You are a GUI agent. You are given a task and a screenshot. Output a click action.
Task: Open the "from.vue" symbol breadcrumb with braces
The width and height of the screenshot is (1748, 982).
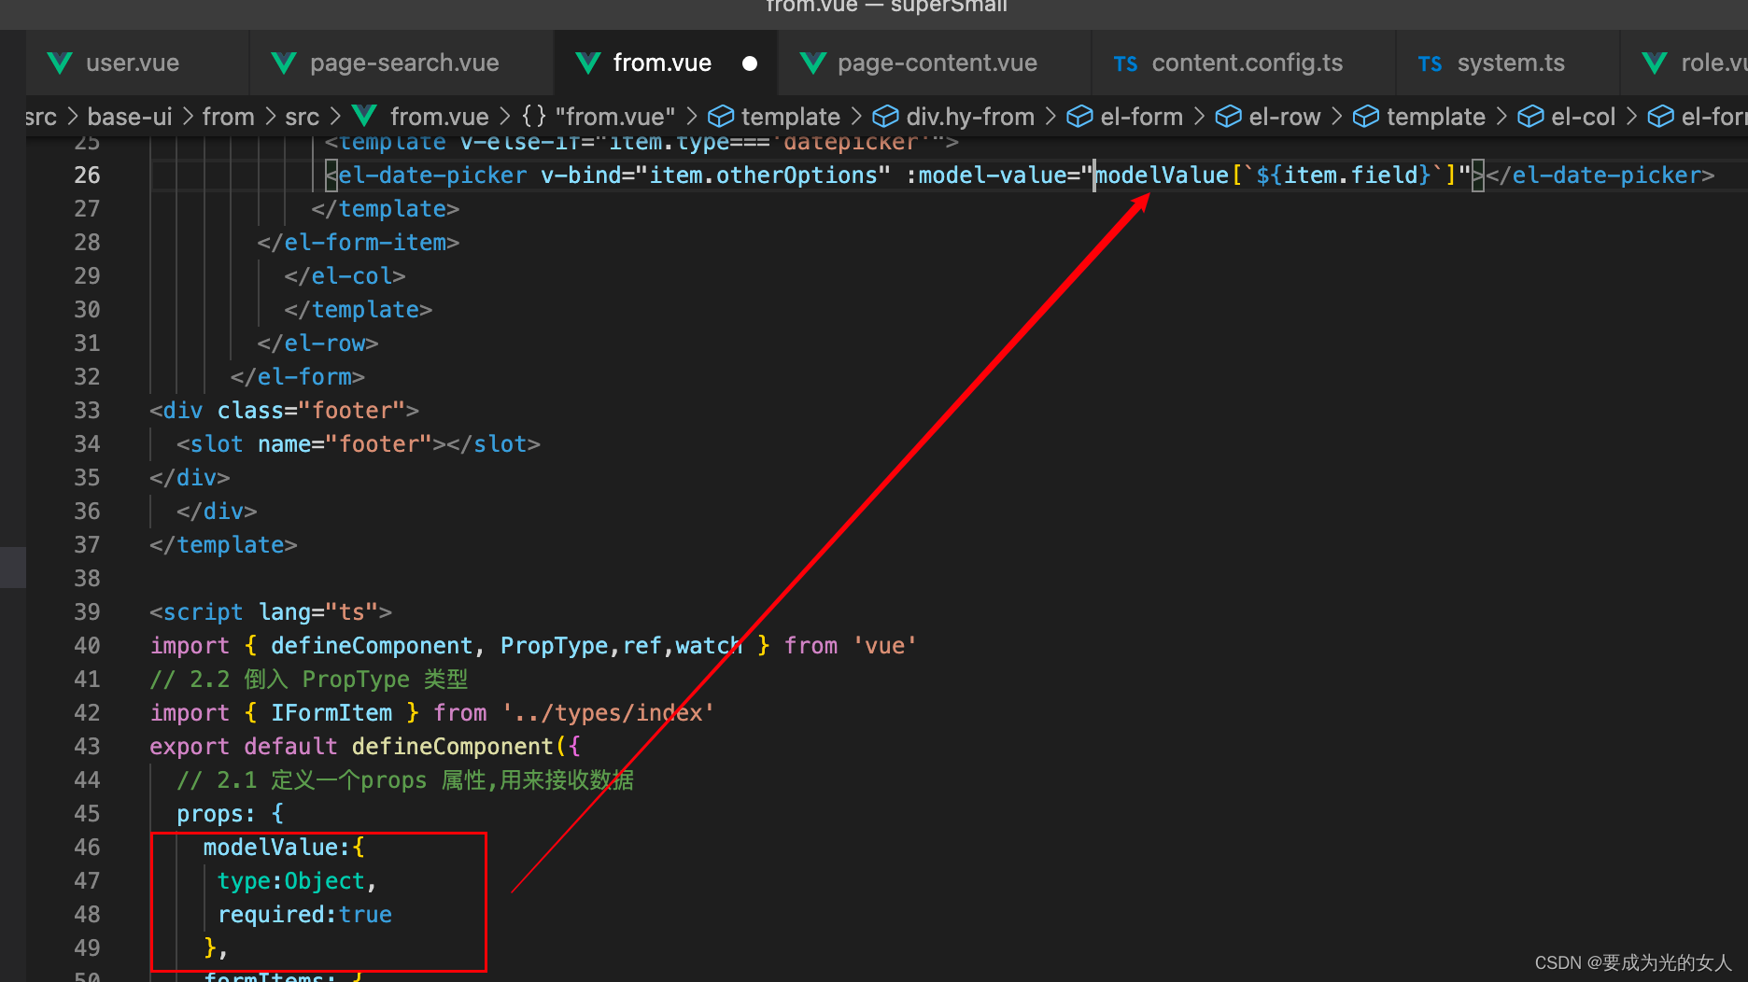click(615, 117)
